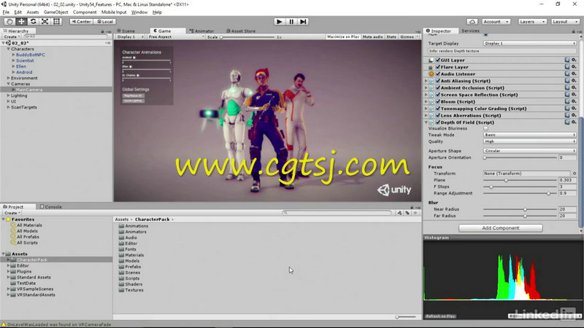Open the Account dropdown
584x328 pixels.
coord(496,22)
